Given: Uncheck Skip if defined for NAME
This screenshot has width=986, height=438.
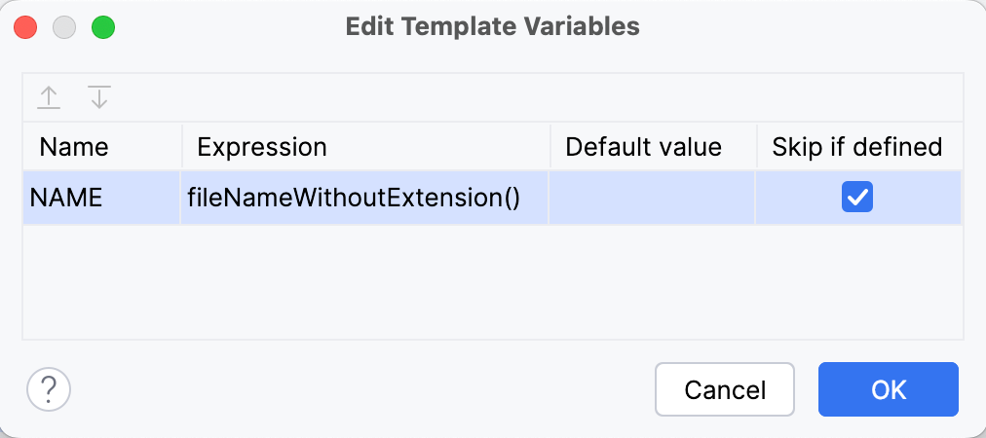Looking at the screenshot, I should tap(857, 198).
